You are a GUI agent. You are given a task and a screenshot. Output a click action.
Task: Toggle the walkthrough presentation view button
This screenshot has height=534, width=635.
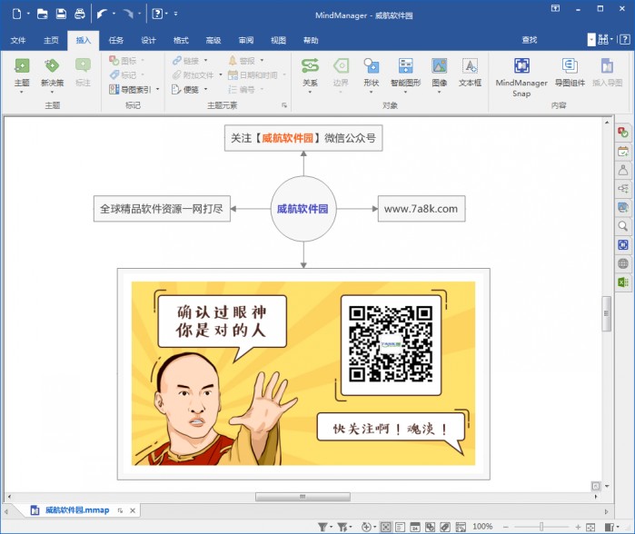(461, 527)
